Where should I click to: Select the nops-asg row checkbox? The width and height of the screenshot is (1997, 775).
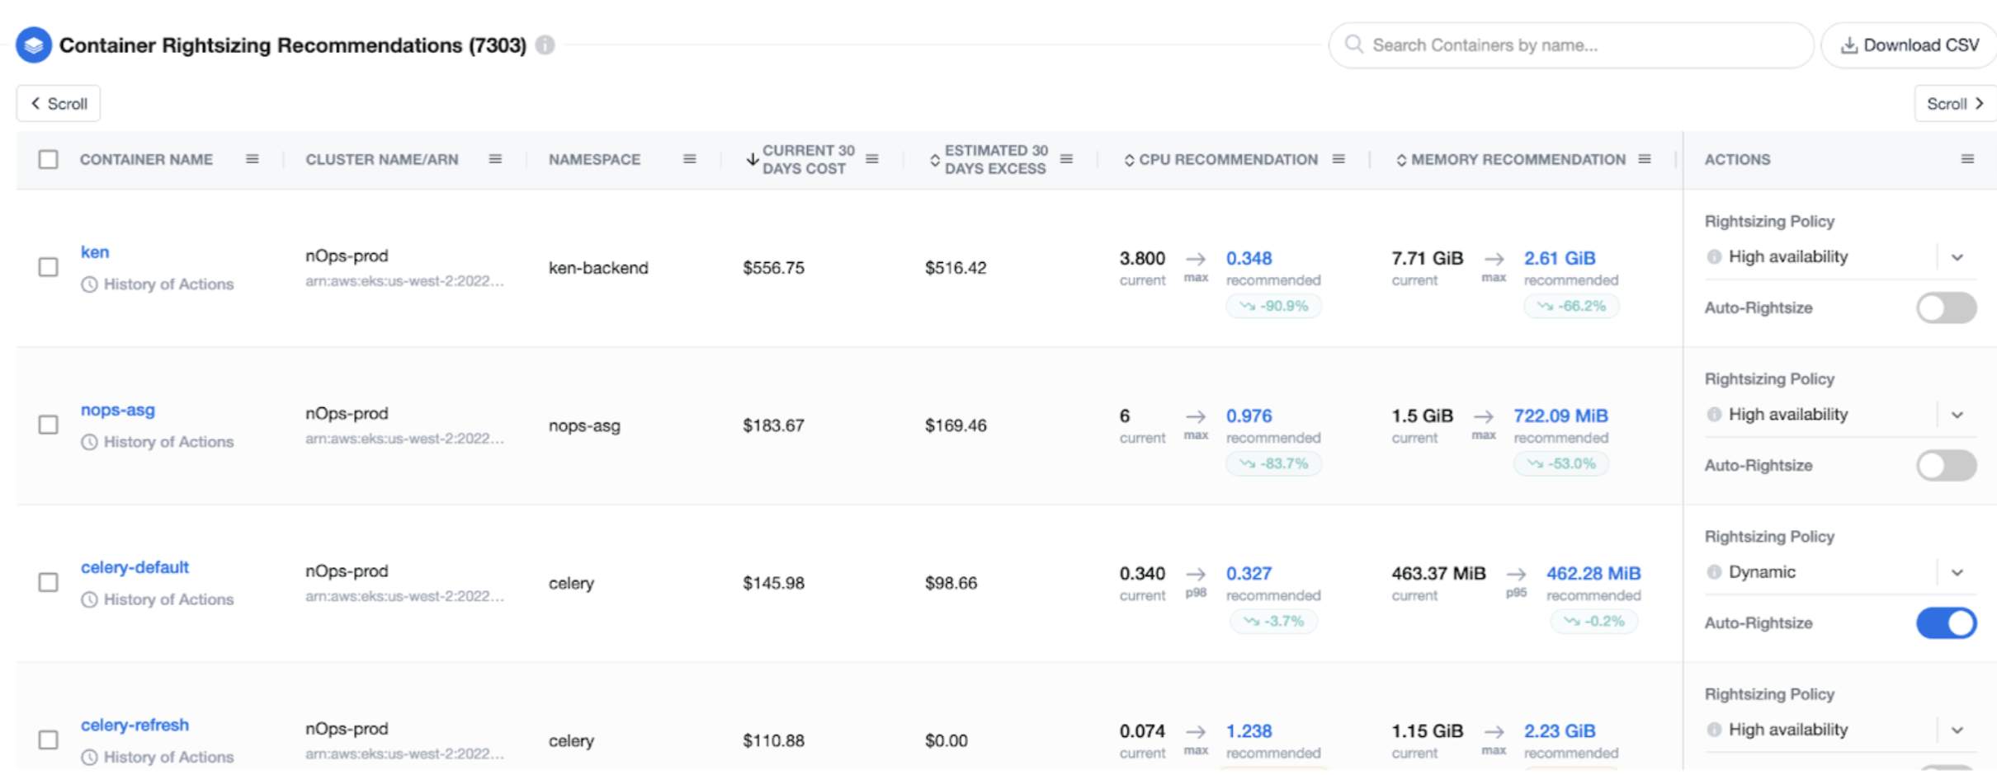(x=49, y=425)
